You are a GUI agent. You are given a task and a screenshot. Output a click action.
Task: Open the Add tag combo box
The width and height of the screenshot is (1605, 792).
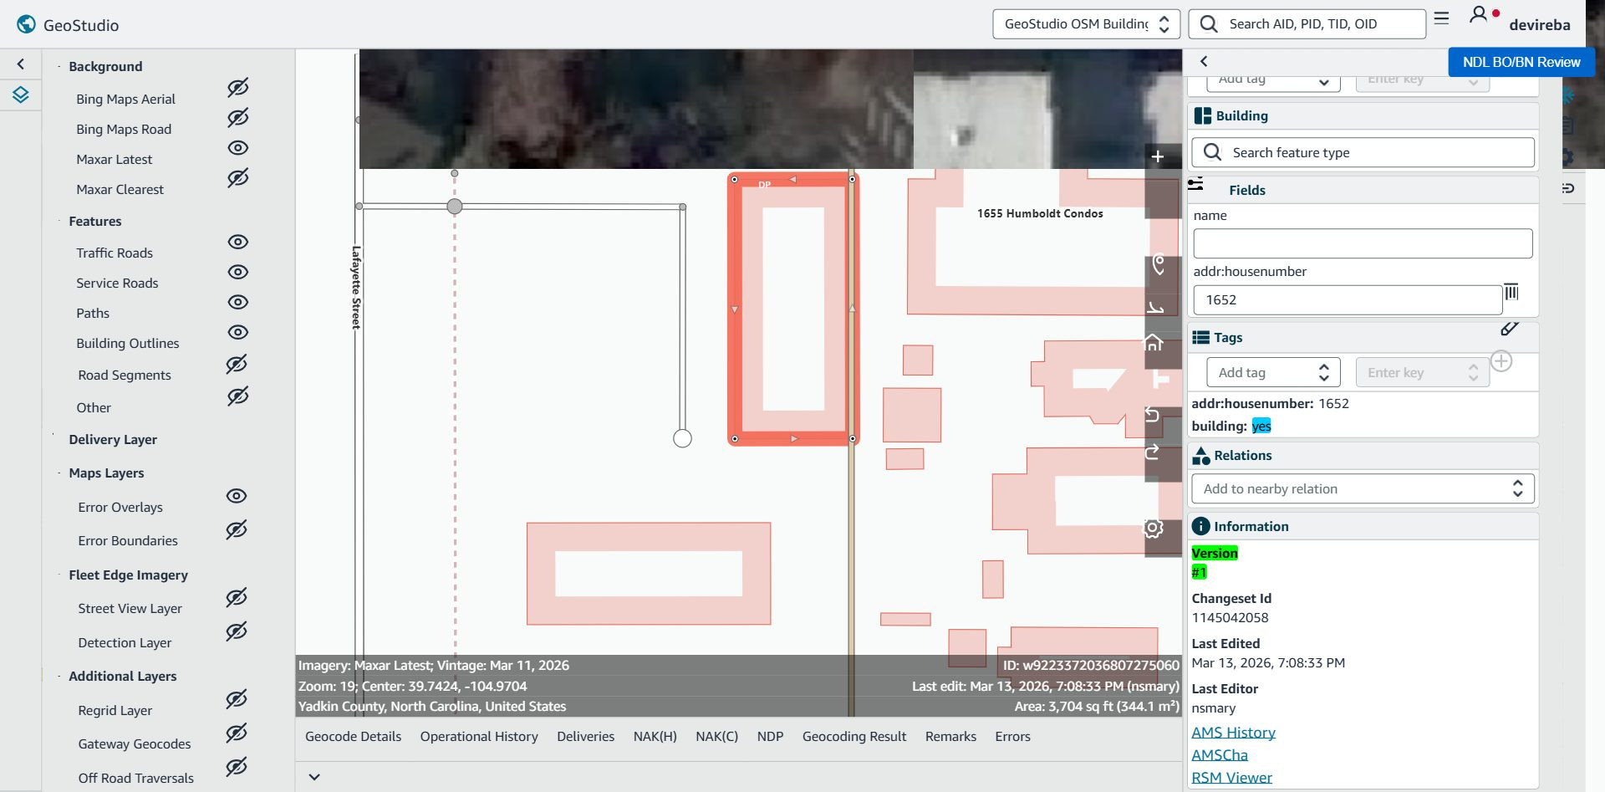click(1273, 372)
